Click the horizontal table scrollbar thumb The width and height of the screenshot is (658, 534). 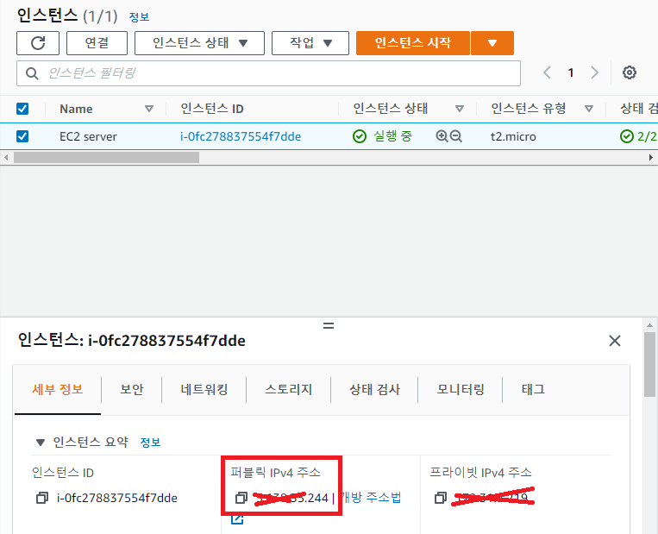pyautogui.click(x=107, y=157)
